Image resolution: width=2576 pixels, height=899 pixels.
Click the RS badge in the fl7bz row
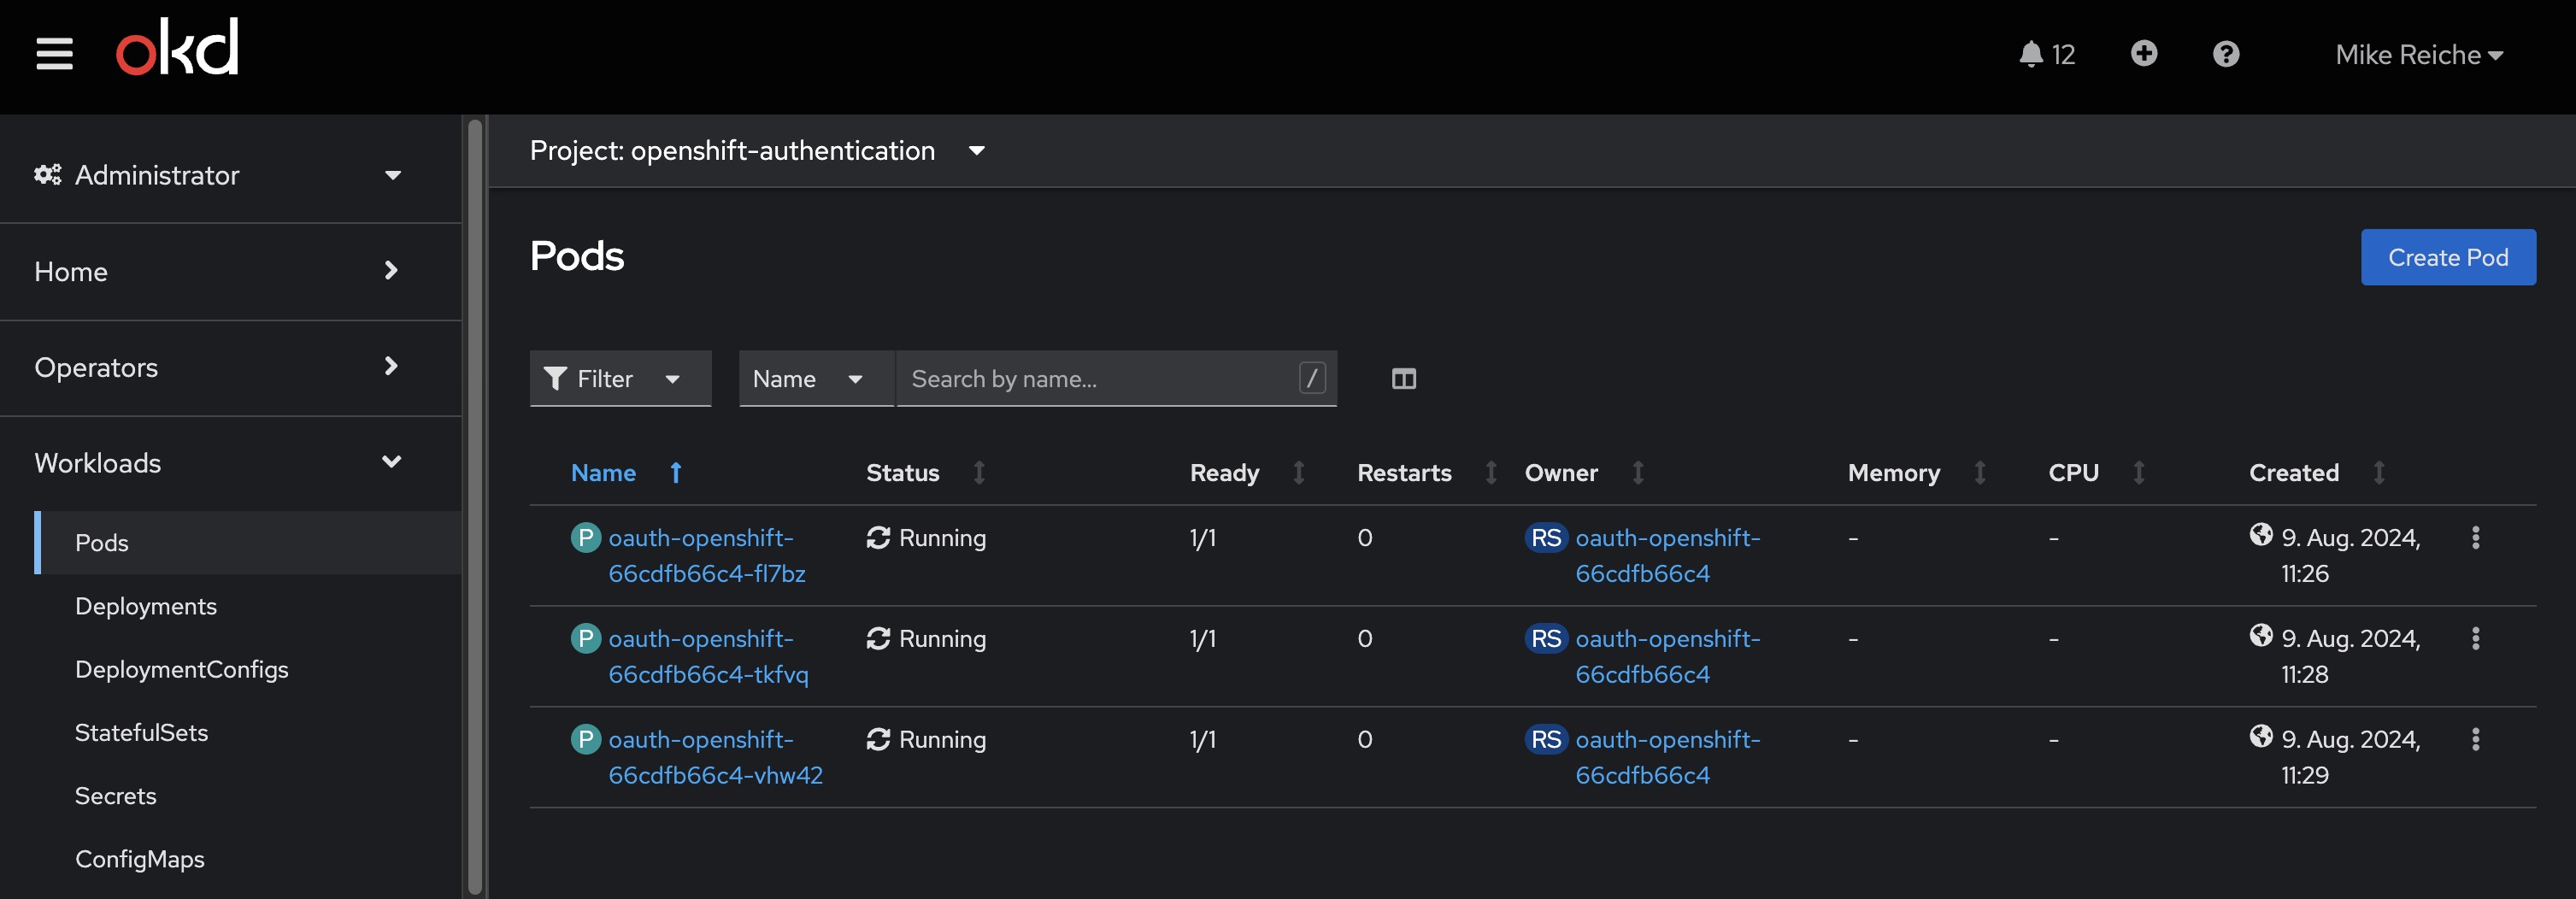1546,538
